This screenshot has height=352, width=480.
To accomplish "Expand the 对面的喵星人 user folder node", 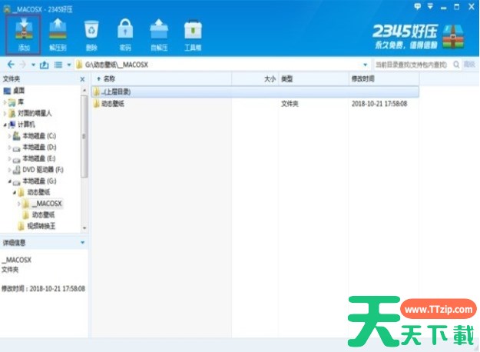I will [5, 113].
